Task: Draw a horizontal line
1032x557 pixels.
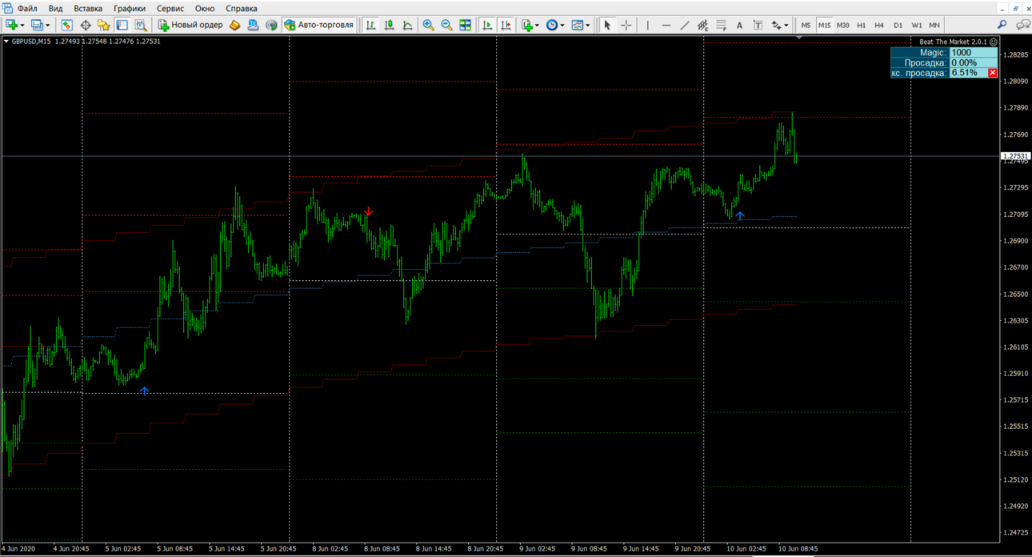Action: click(x=666, y=25)
